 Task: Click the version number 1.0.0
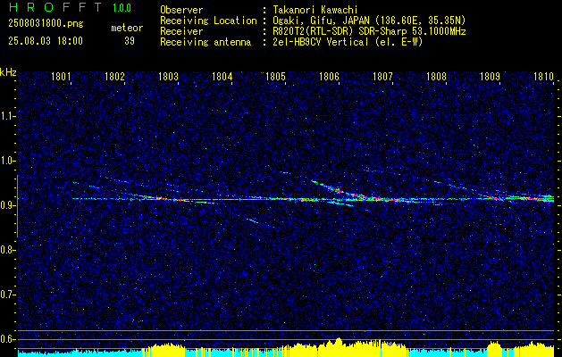click(x=122, y=8)
